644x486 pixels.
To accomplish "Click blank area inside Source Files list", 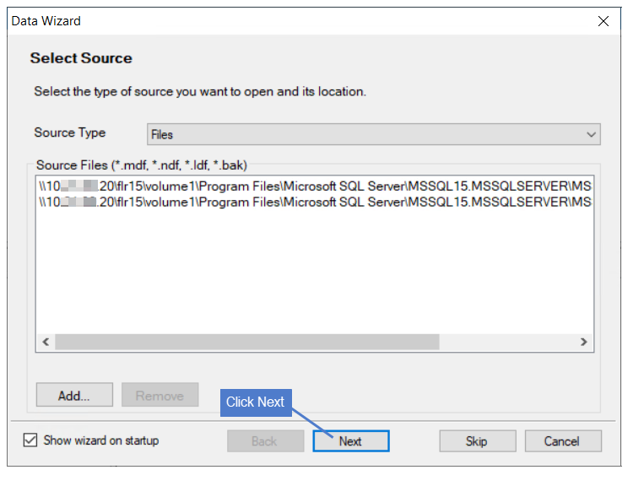I will point(315,271).
